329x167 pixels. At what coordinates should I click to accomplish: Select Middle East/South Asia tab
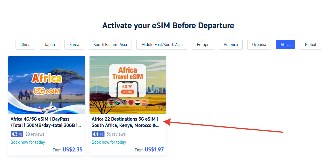coord(162,45)
